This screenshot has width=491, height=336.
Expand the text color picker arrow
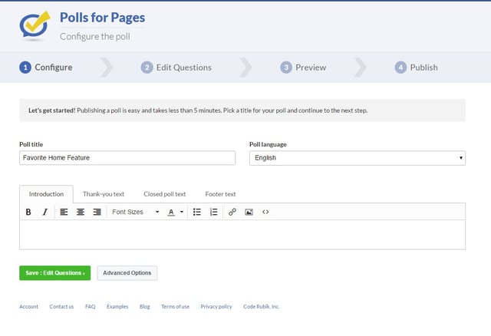point(182,212)
